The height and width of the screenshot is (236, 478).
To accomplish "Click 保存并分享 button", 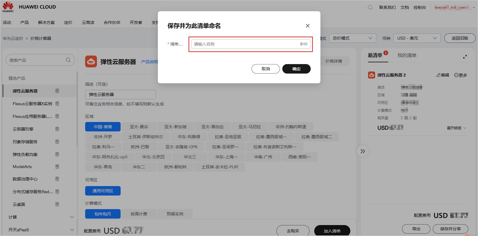I will point(451,229).
